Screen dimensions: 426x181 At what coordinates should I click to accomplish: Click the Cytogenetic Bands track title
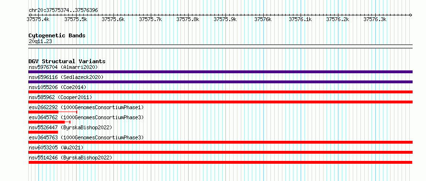point(57,35)
